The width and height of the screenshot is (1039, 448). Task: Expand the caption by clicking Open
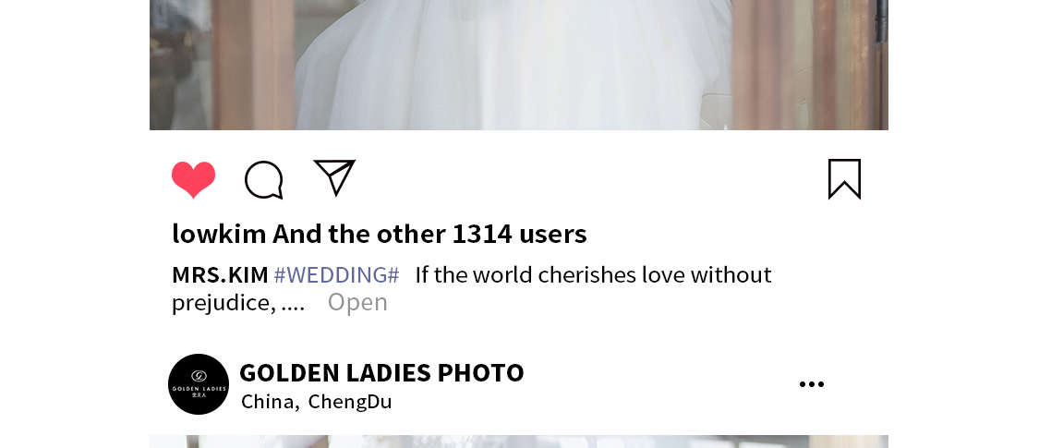coord(357,302)
